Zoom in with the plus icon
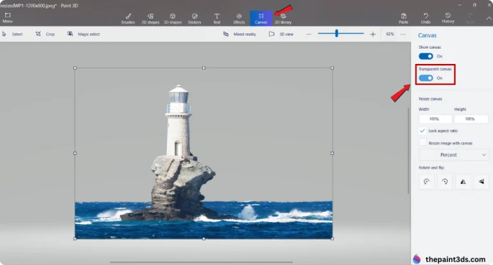 point(373,34)
